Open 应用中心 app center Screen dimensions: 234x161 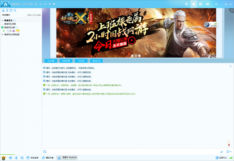221,158
